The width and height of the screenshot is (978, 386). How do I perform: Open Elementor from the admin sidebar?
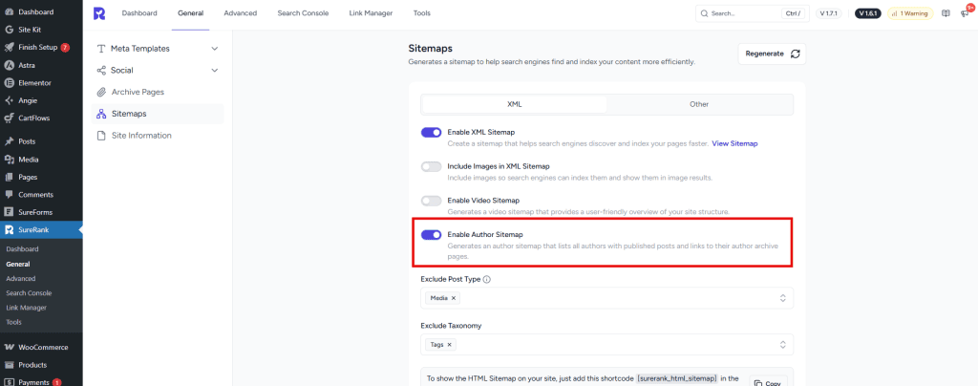(x=34, y=83)
